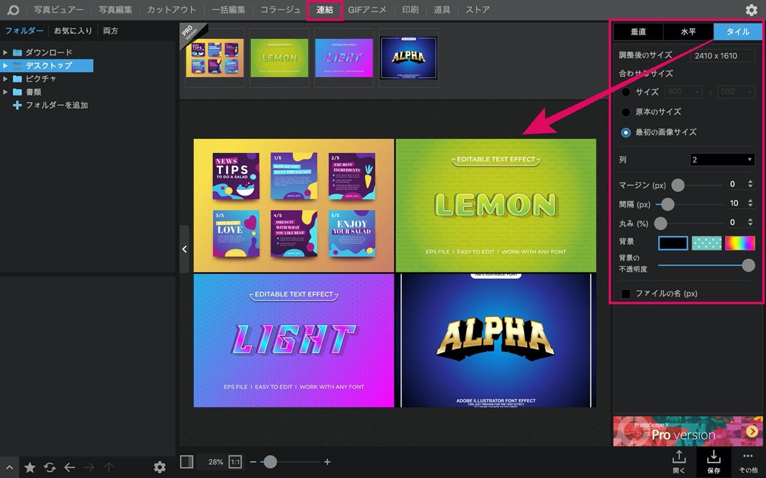Click フォルダーを追加 to add a folder

point(57,105)
